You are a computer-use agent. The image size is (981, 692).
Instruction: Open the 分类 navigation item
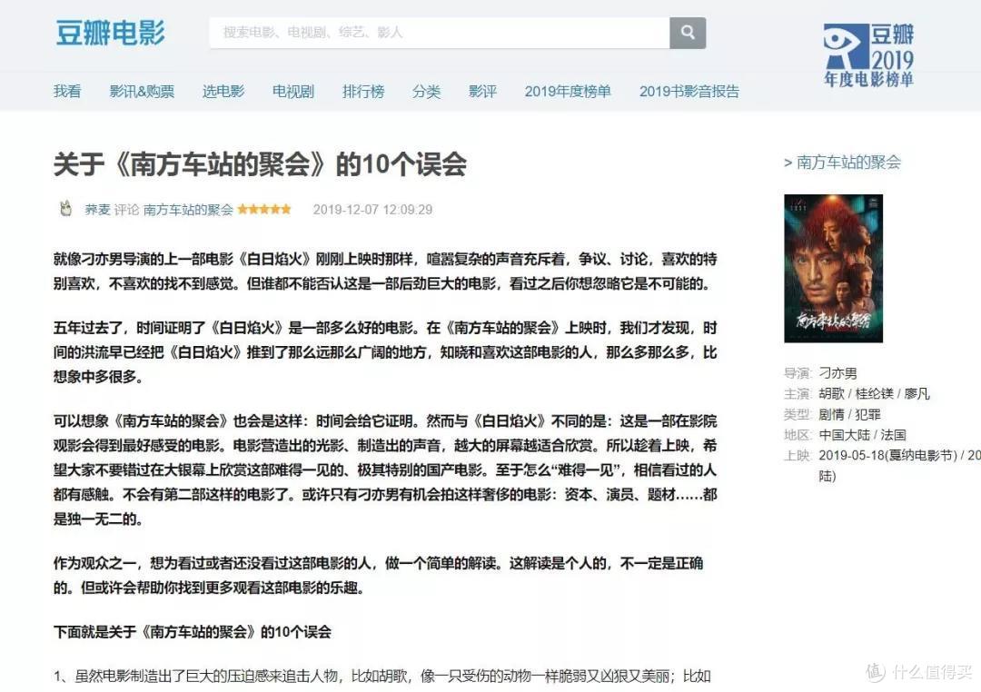427,92
